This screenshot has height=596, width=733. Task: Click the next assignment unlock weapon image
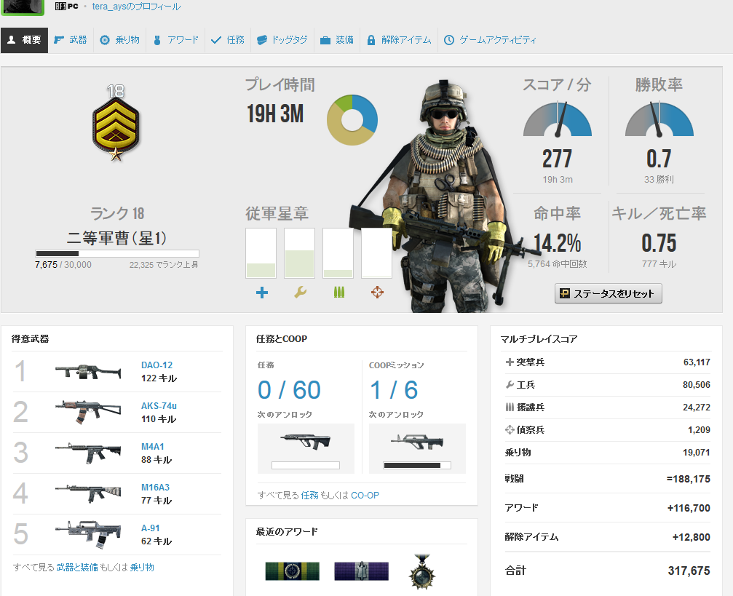(306, 441)
